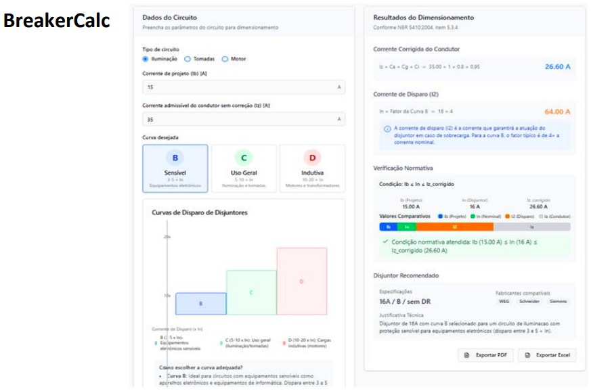Select the Uso Geral curve card
Screen dimensions: 591x391
(244, 168)
